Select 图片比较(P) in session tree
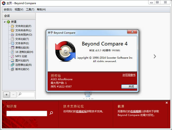 22,61
